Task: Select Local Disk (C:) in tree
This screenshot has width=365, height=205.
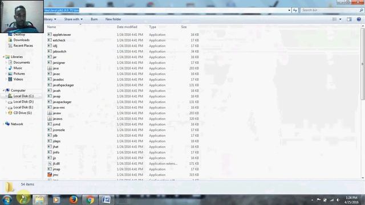Action: click(23, 96)
